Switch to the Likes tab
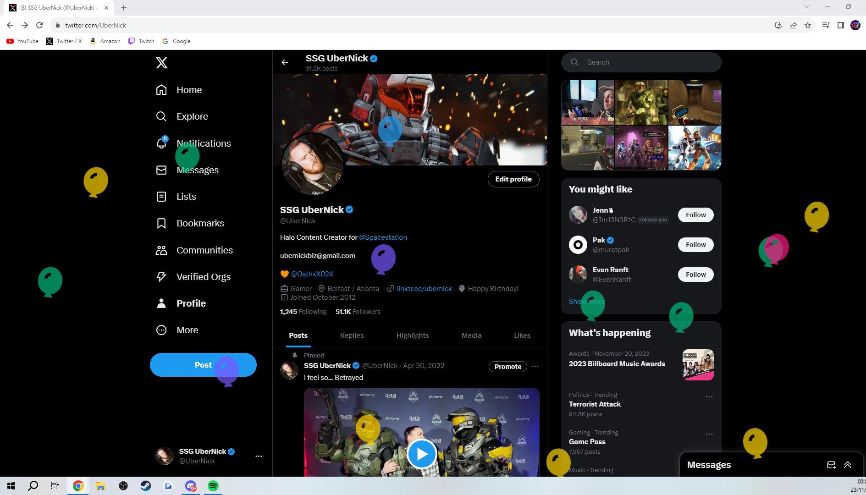866x495 pixels. [x=522, y=335]
